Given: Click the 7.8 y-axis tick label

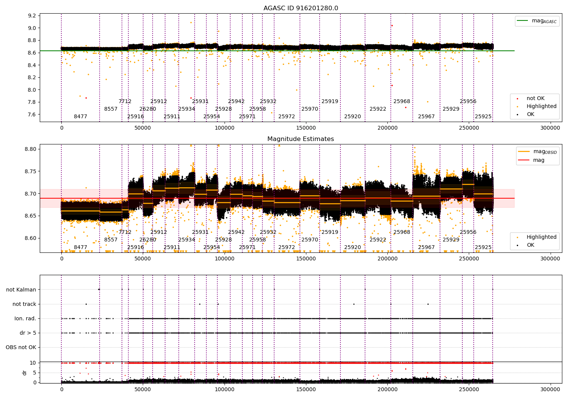Looking at the screenshot, I should pyautogui.click(x=32, y=102).
